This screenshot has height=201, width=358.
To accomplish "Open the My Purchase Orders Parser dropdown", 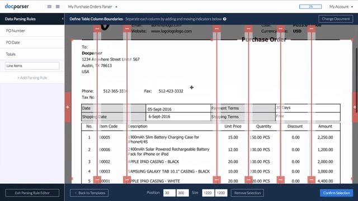I will (x=93, y=7).
